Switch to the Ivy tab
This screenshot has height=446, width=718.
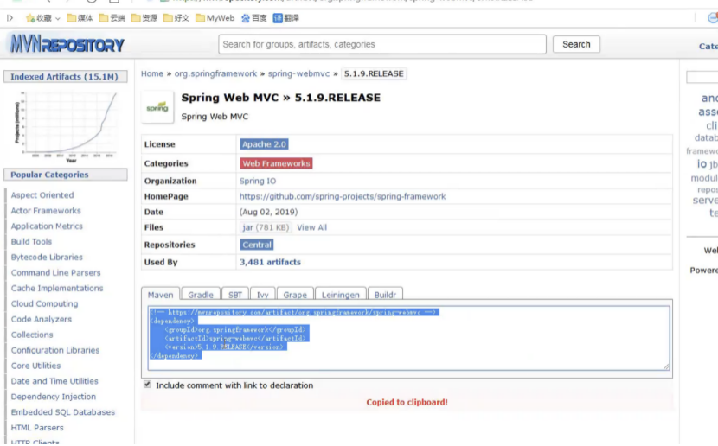262,294
